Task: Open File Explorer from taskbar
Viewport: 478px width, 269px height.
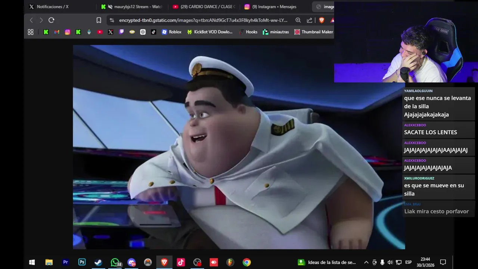Action: (x=49, y=262)
